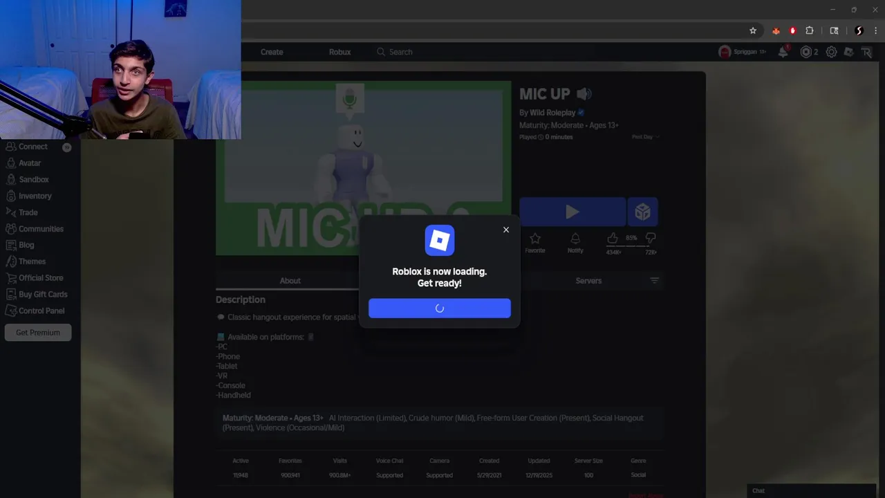The width and height of the screenshot is (885, 498).
Task: Bookmark this page with the star icon
Action: (753, 30)
